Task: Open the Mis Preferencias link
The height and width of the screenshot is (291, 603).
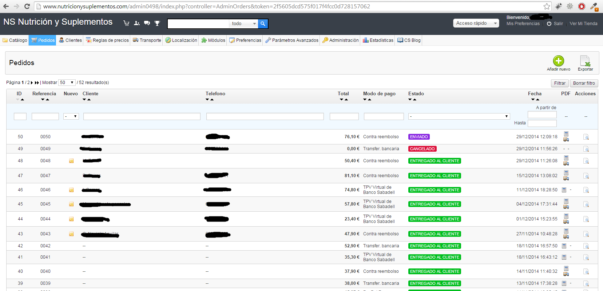Action: [x=523, y=24]
